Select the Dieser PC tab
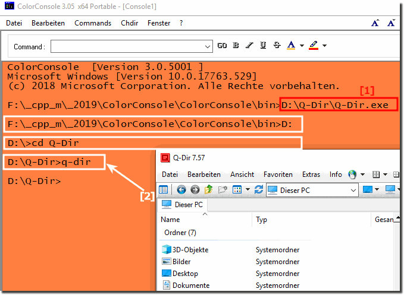The image size is (404, 295). (x=183, y=205)
